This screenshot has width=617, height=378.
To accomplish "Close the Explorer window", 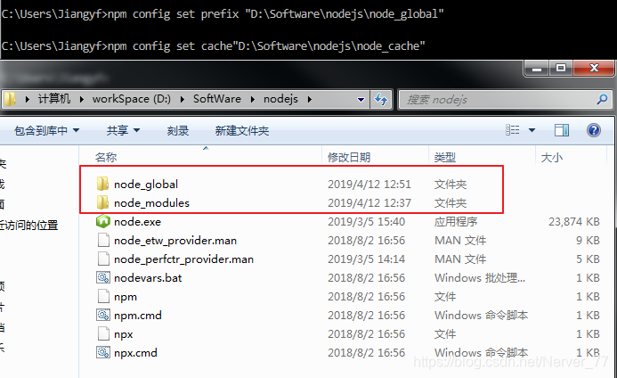I will point(594,69).
